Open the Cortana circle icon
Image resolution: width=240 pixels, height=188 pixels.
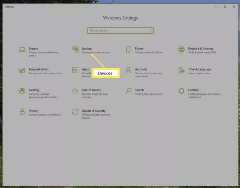(181, 91)
